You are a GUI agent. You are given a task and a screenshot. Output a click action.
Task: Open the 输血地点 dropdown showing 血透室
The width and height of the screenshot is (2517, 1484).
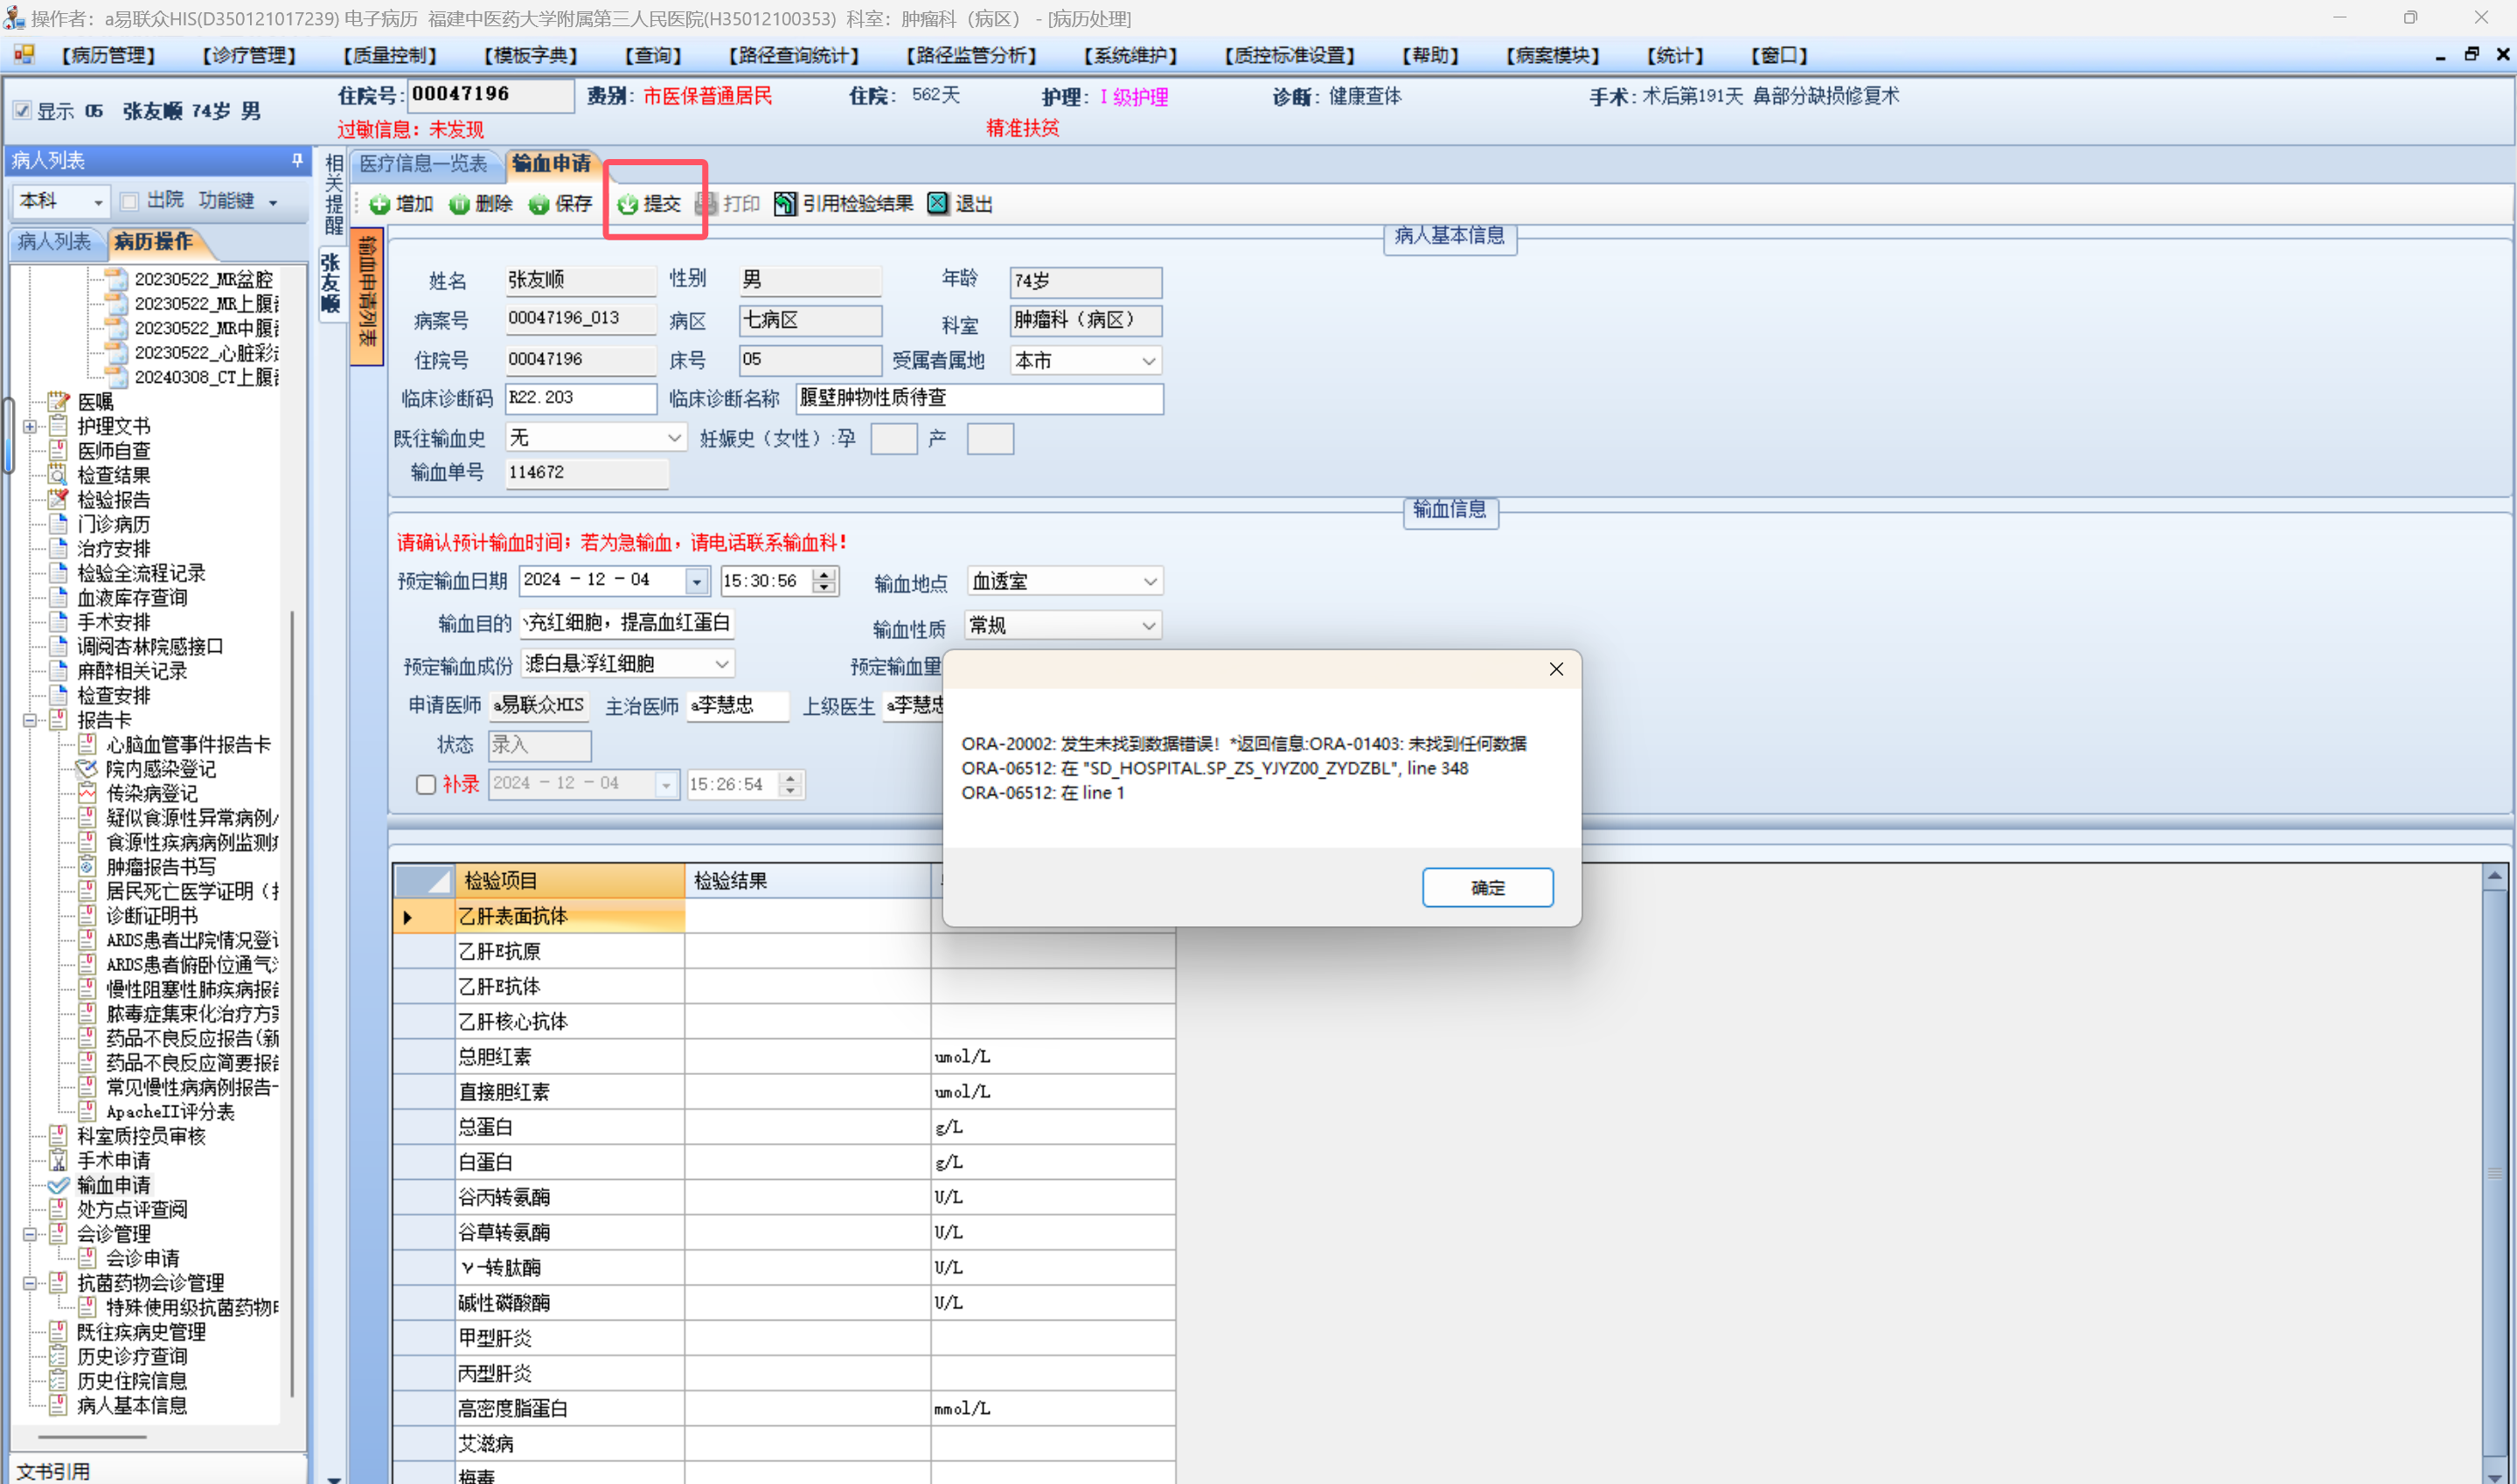tap(1149, 581)
